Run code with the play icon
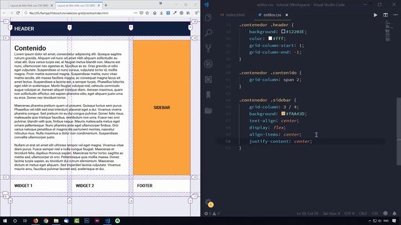 [375, 15]
